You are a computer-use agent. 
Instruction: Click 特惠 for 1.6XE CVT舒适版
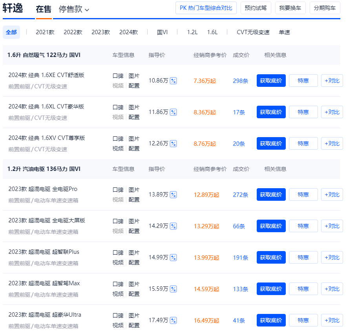click(303, 81)
